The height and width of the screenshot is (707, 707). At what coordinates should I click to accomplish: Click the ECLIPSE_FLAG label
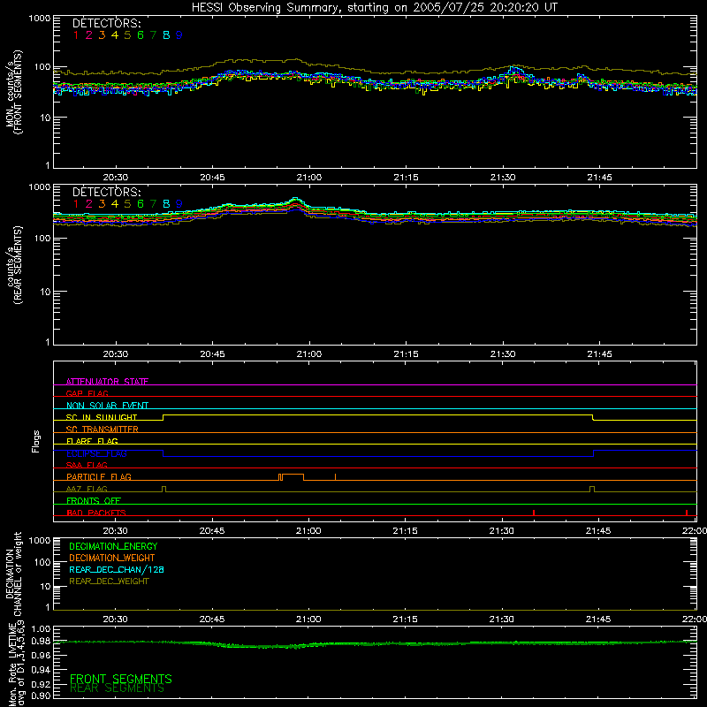tap(96, 453)
